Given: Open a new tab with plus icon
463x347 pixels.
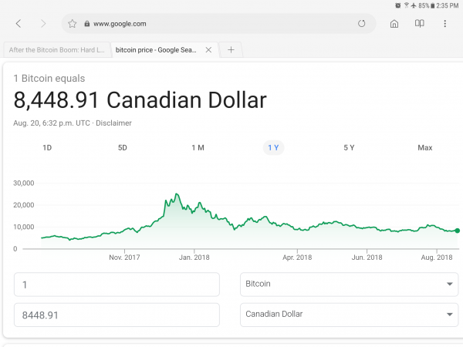Looking at the screenshot, I should point(231,50).
